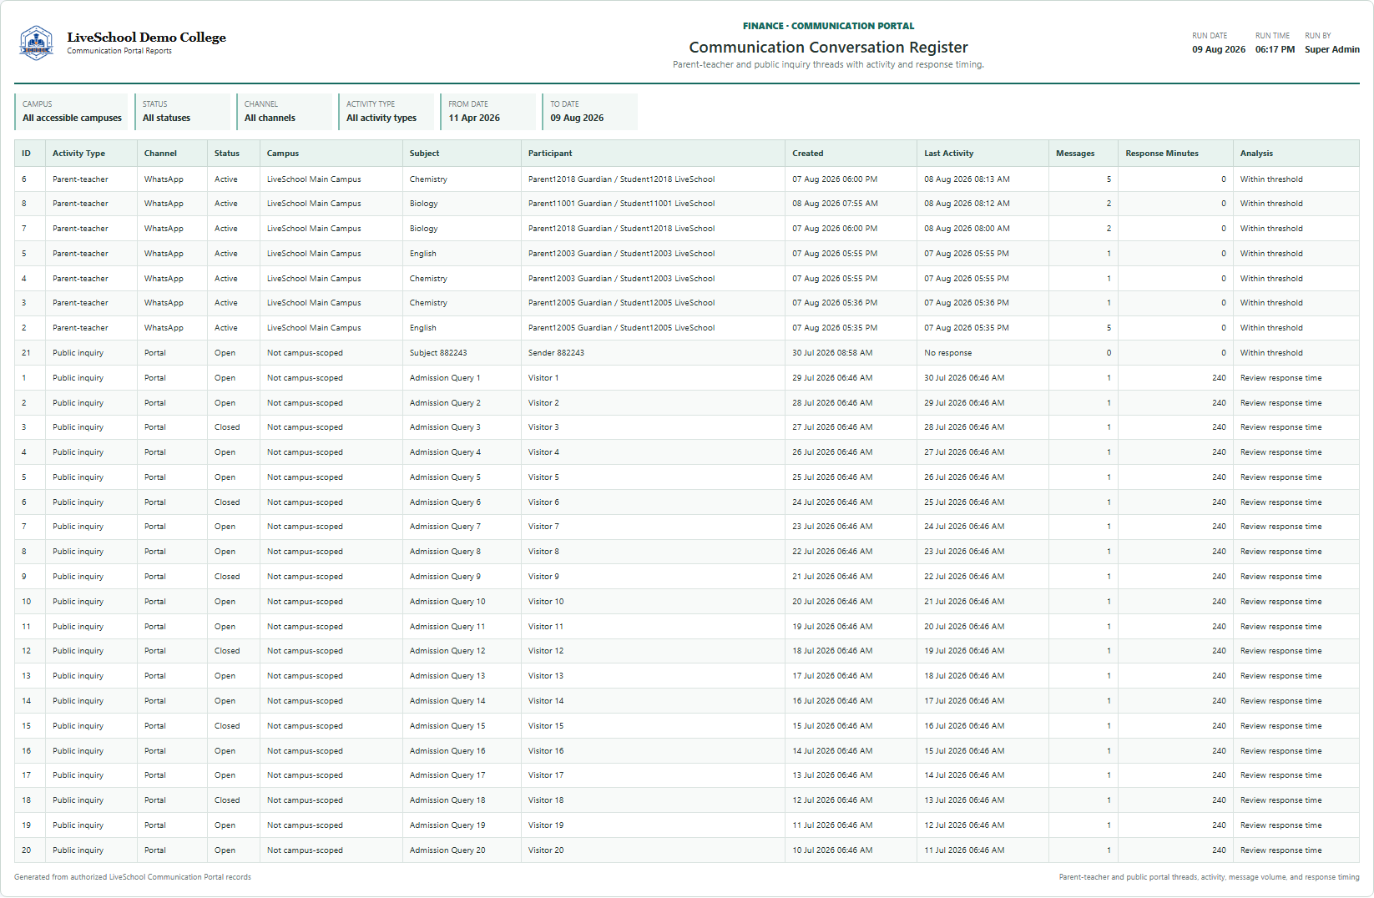
Task: Click subject 'Admission Query 7'
Action: [x=444, y=527]
